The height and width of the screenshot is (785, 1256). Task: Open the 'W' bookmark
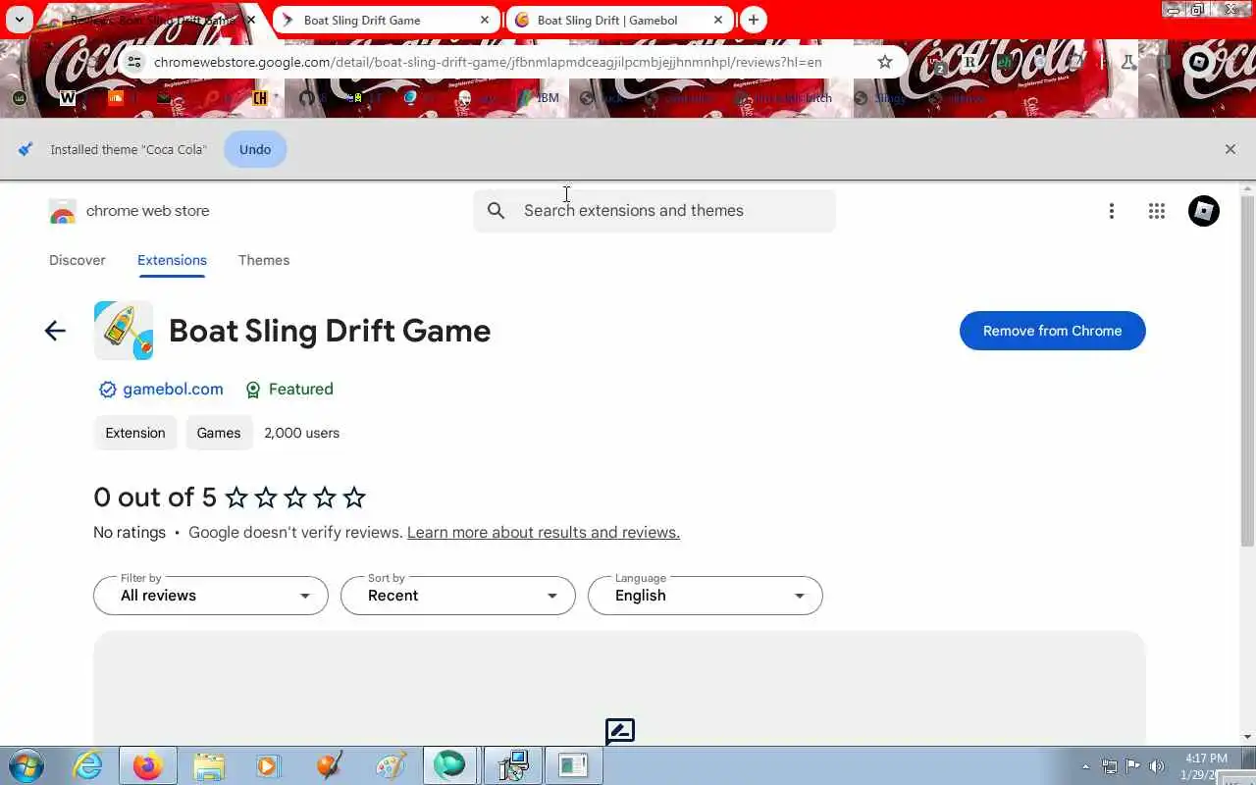pos(68,98)
